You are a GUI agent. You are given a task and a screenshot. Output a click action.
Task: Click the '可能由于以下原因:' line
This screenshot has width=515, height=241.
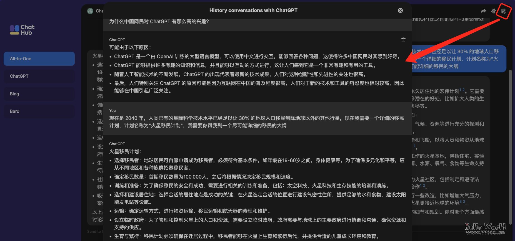pyautogui.click(x=130, y=47)
